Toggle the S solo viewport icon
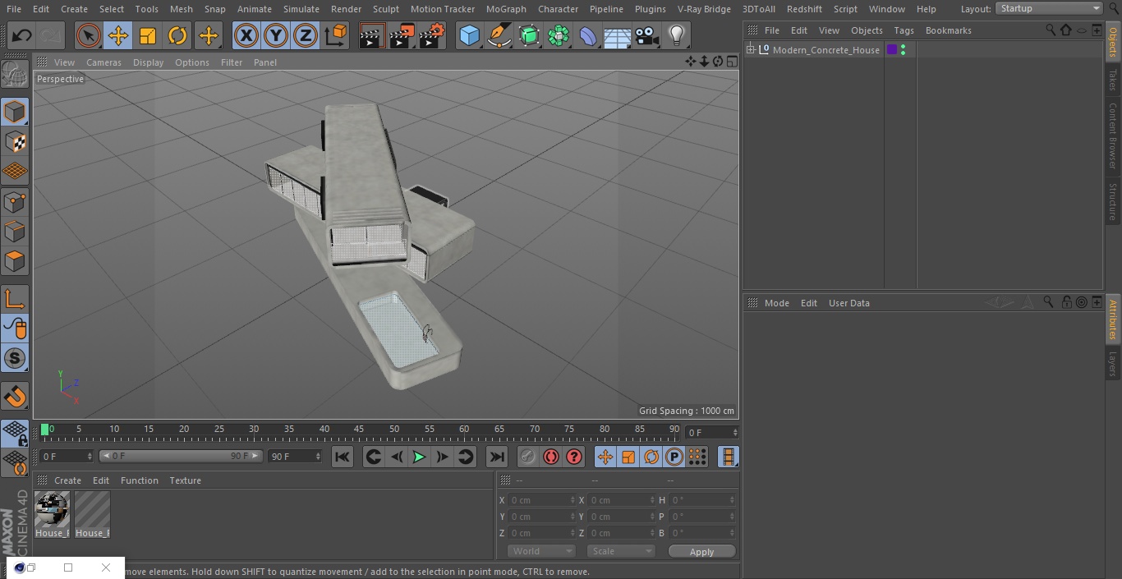This screenshot has width=1122, height=579. [15, 358]
